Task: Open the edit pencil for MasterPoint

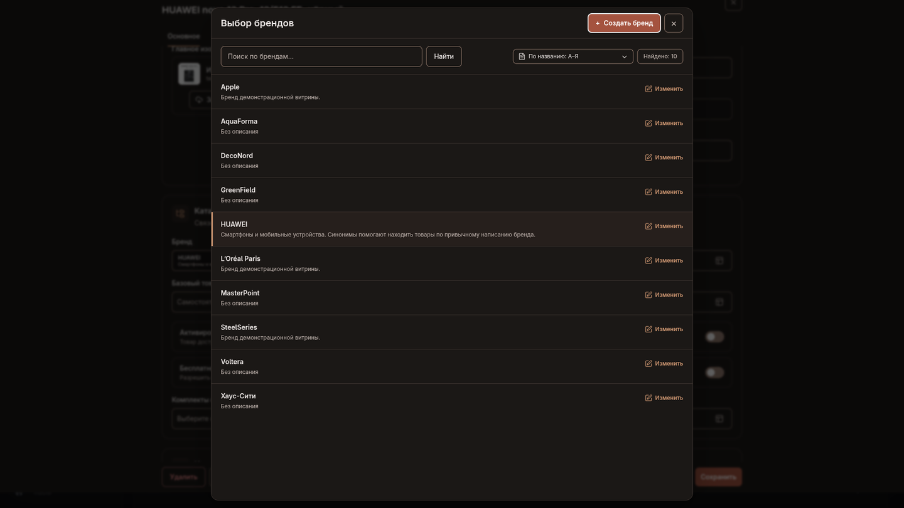Action: coord(648,295)
